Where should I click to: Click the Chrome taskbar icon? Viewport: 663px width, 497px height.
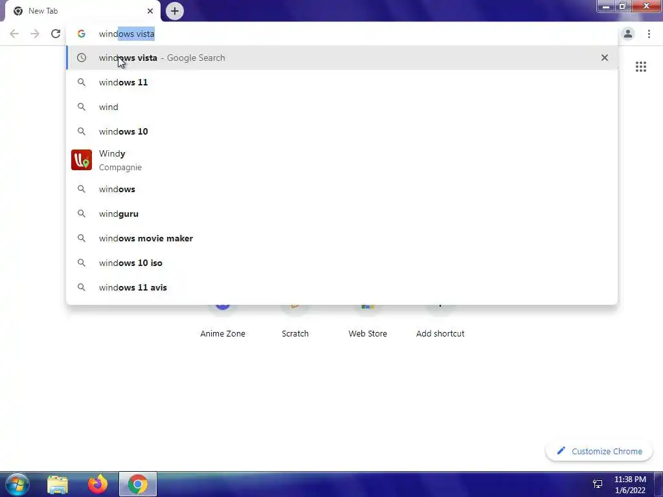coord(138,484)
